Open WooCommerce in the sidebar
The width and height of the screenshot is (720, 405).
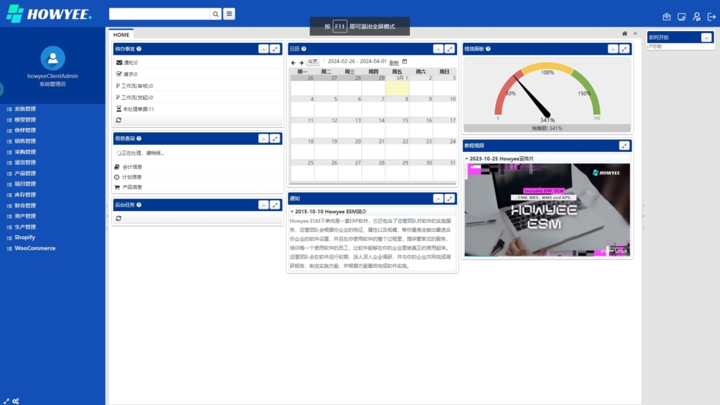pos(34,248)
